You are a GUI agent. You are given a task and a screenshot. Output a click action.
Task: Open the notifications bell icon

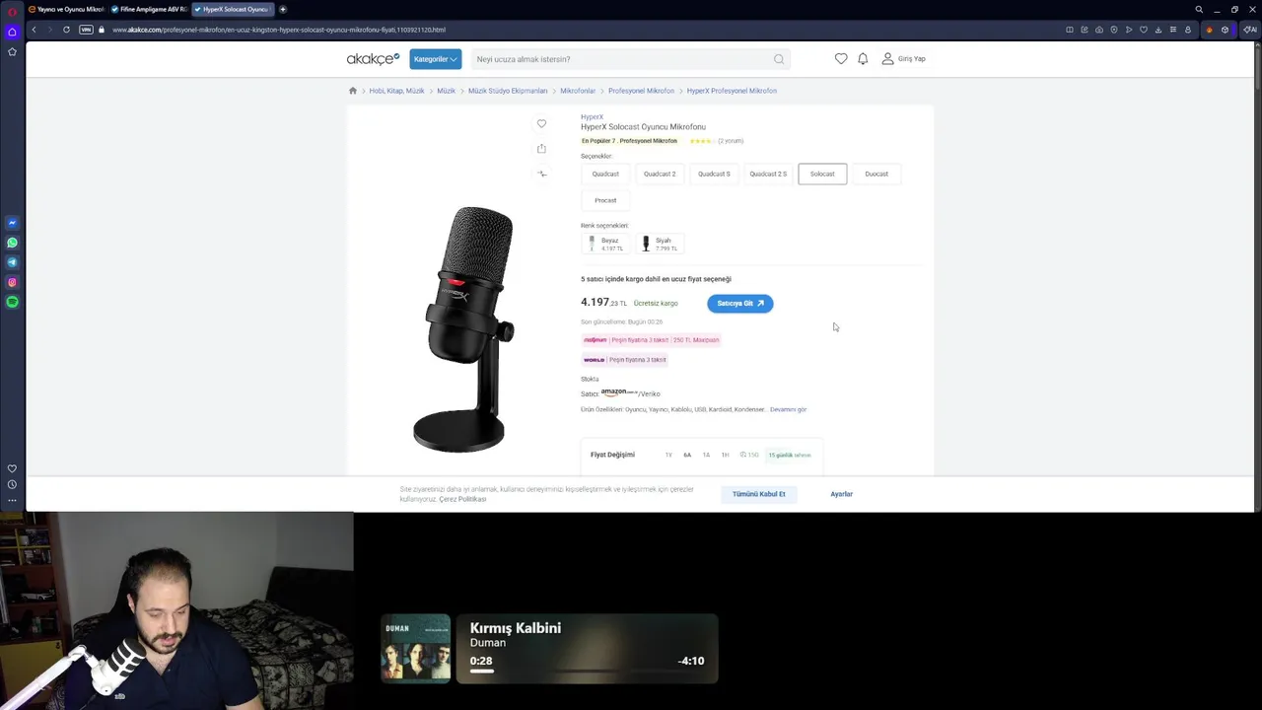(x=863, y=59)
